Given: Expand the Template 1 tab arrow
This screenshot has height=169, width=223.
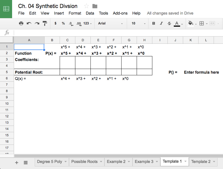Looking at the screenshot, I should (185, 161).
